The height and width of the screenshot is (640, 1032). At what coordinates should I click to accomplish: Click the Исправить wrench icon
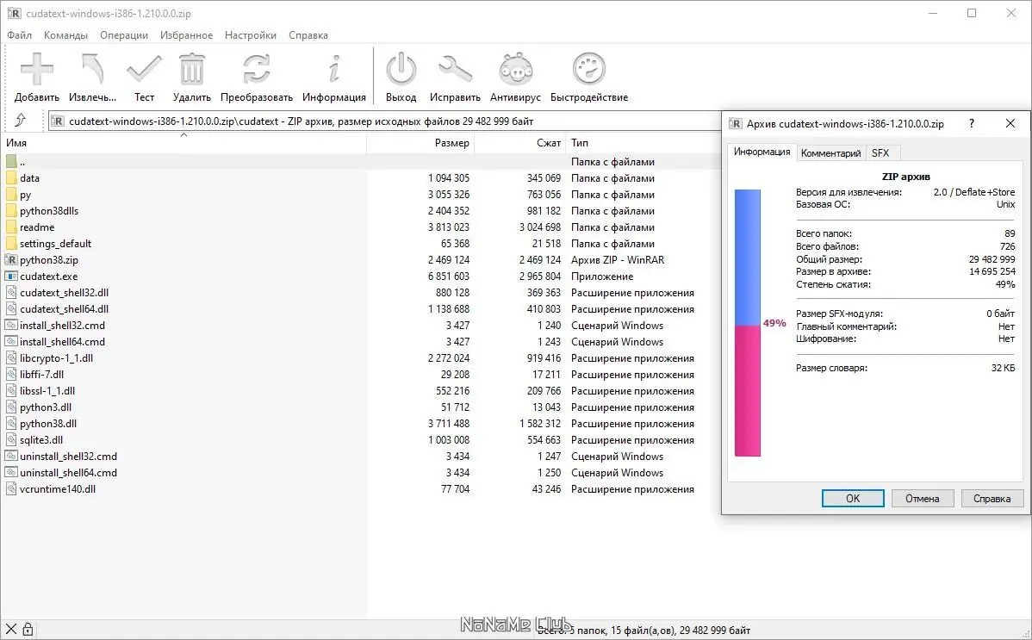pyautogui.click(x=455, y=69)
